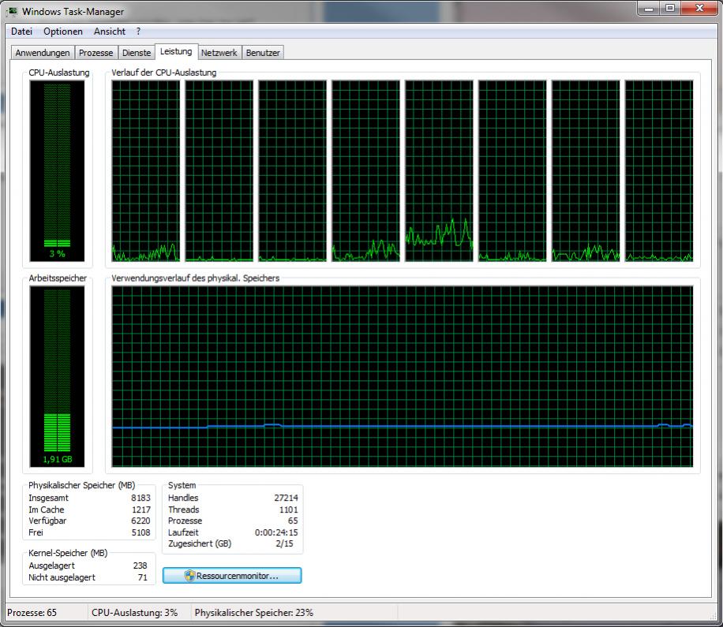Switch to the Anwendungen tab
Screen dimensions: 723x627
(43, 53)
